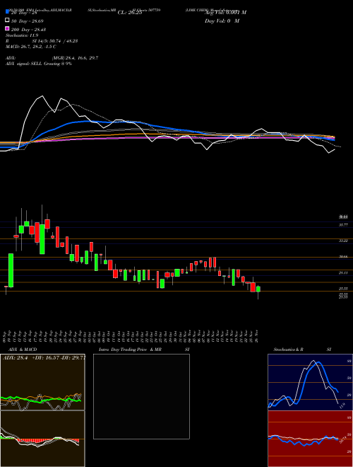Click the 35.77 price axis label
The height and width of the screenshot is (467, 353).
click(344, 225)
